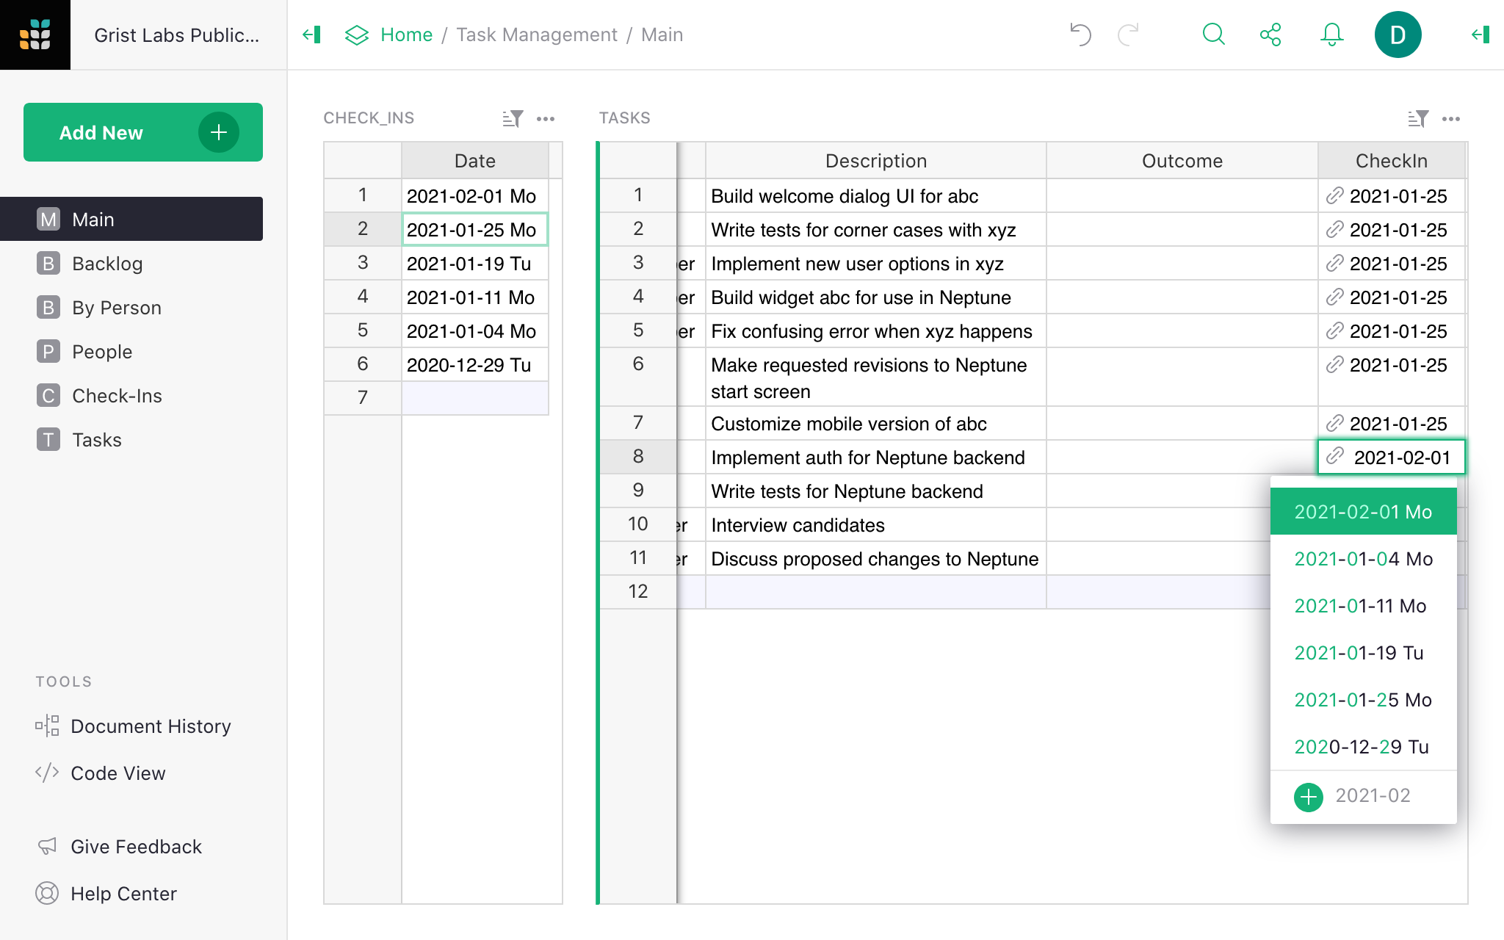This screenshot has height=940, width=1504.
Task: Click the link icon on task row 8
Action: 1336,457
